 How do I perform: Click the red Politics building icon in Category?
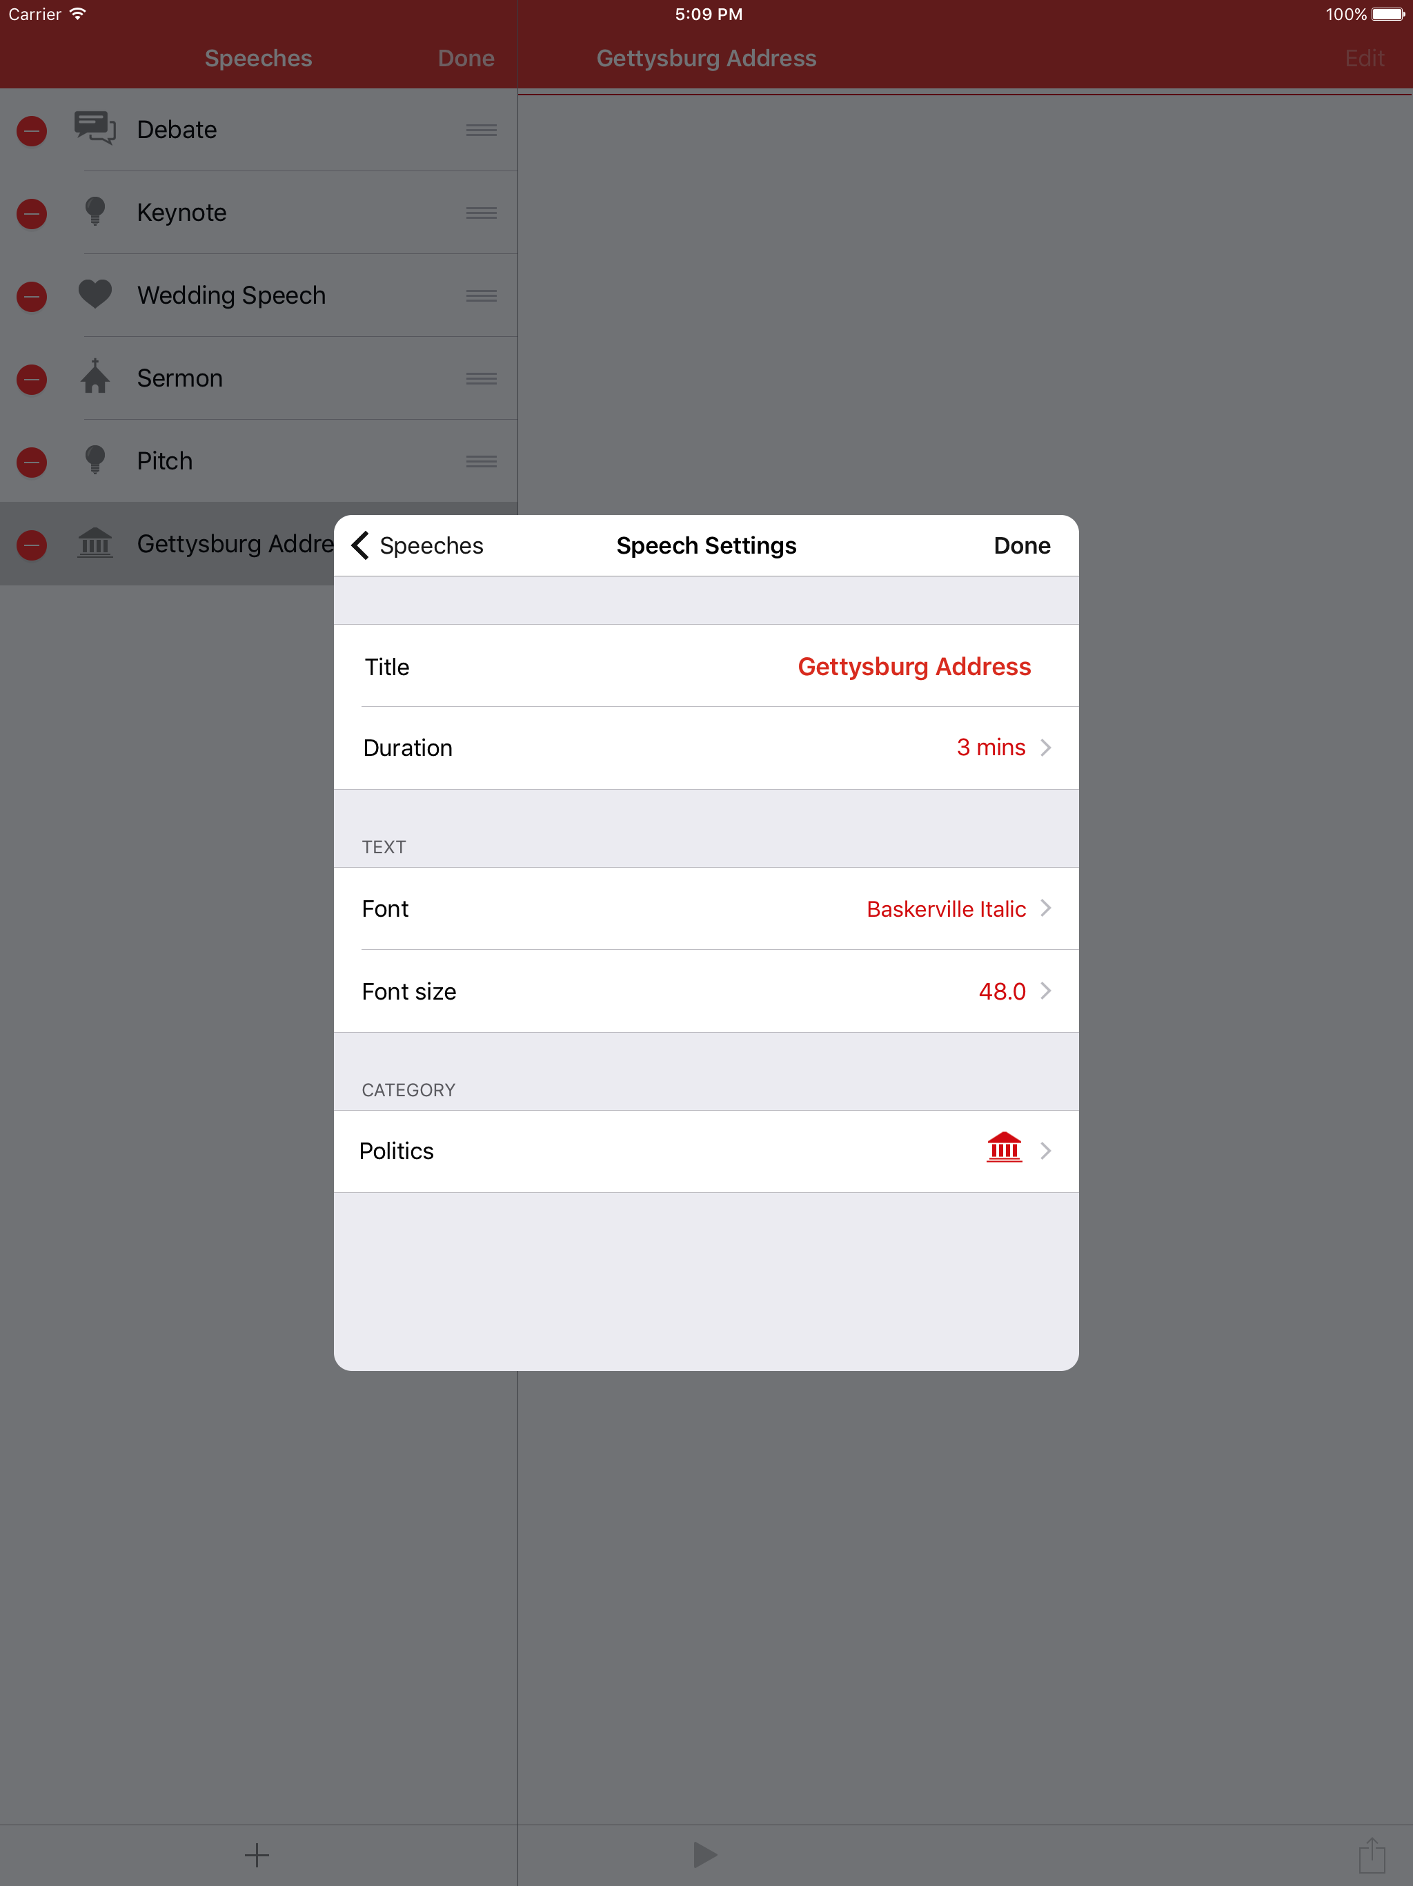(1004, 1147)
